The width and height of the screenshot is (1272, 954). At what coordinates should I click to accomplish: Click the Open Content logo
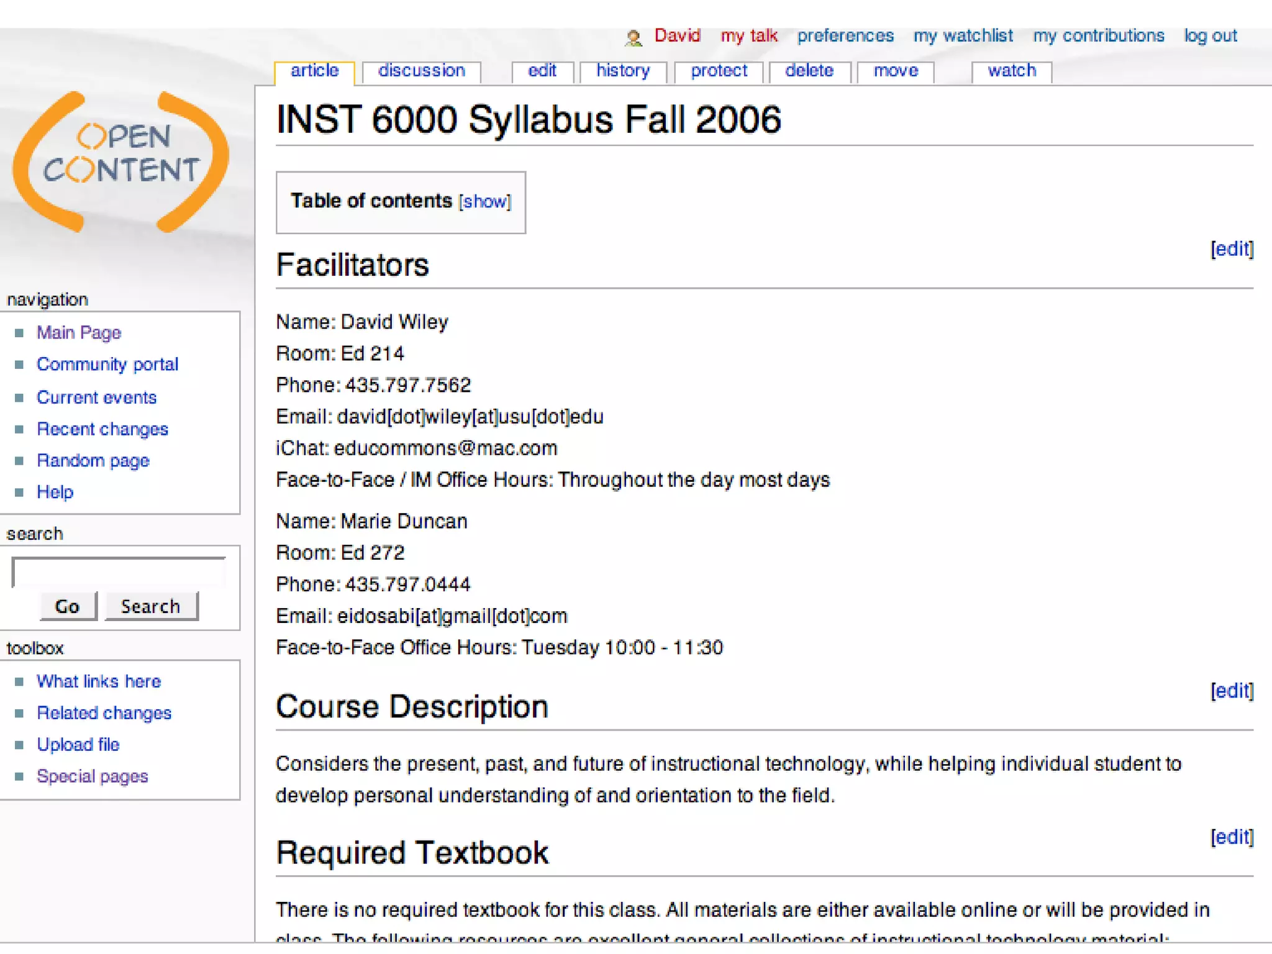[x=121, y=161]
